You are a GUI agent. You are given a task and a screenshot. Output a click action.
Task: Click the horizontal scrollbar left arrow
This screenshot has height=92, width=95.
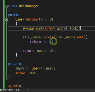coord(28,90)
